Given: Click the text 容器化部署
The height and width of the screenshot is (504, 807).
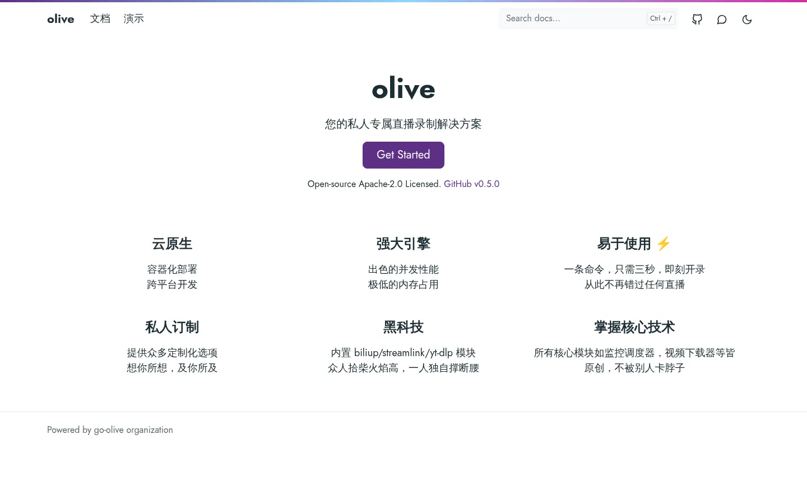Looking at the screenshot, I should click(x=172, y=269).
